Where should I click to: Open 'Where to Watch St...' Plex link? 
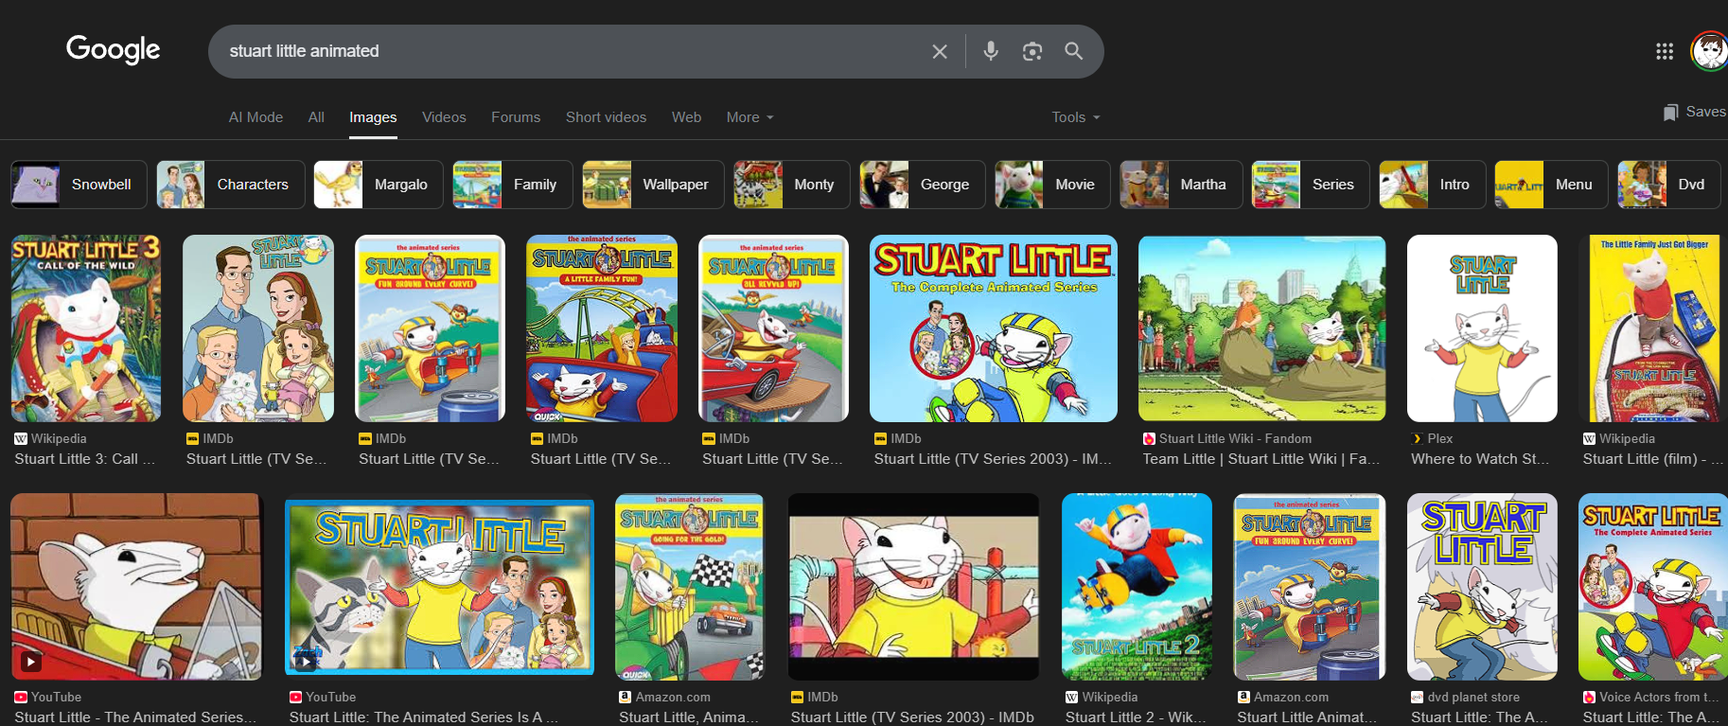point(1480,459)
